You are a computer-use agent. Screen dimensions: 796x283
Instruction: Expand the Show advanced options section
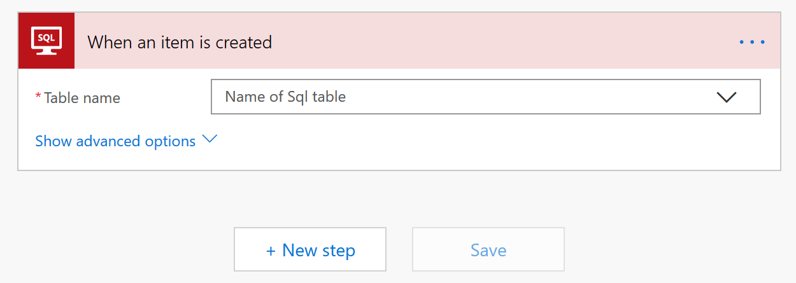pyautogui.click(x=126, y=141)
